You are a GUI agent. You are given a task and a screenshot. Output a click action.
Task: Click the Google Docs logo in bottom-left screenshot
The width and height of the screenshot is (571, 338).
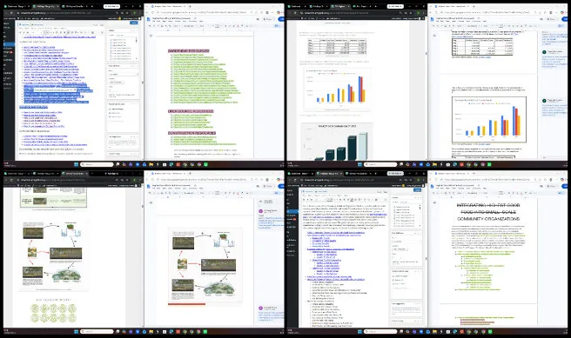pos(149,186)
